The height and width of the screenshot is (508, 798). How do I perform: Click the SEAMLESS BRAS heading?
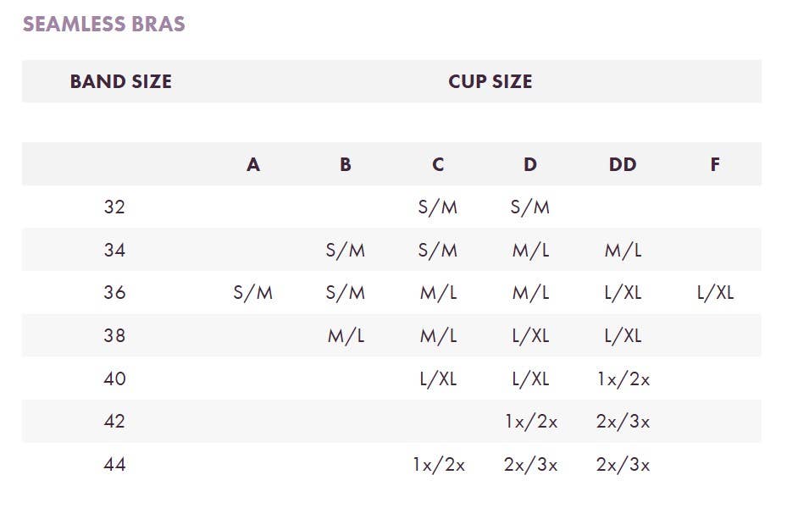pyautogui.click(x=104, y=24)
